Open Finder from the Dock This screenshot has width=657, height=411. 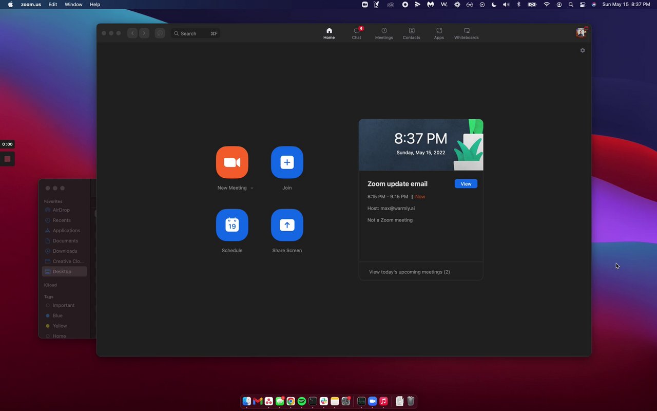click(x=247, y=401)
